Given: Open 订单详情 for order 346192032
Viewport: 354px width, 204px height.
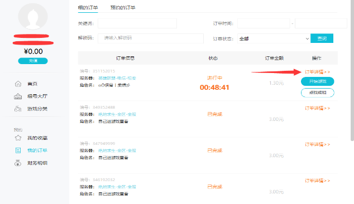Looking at the screenshot, I should click(317, 181).
